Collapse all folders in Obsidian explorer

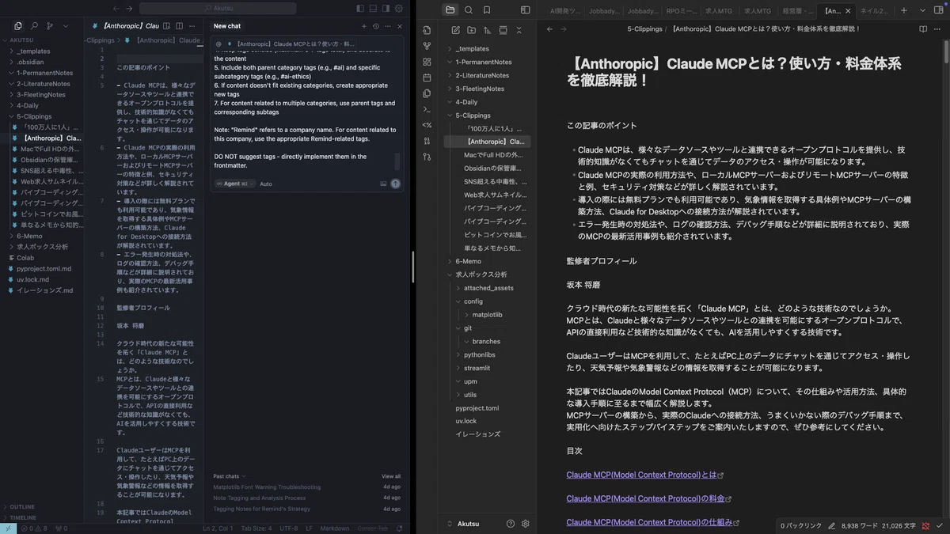[519, 30]
